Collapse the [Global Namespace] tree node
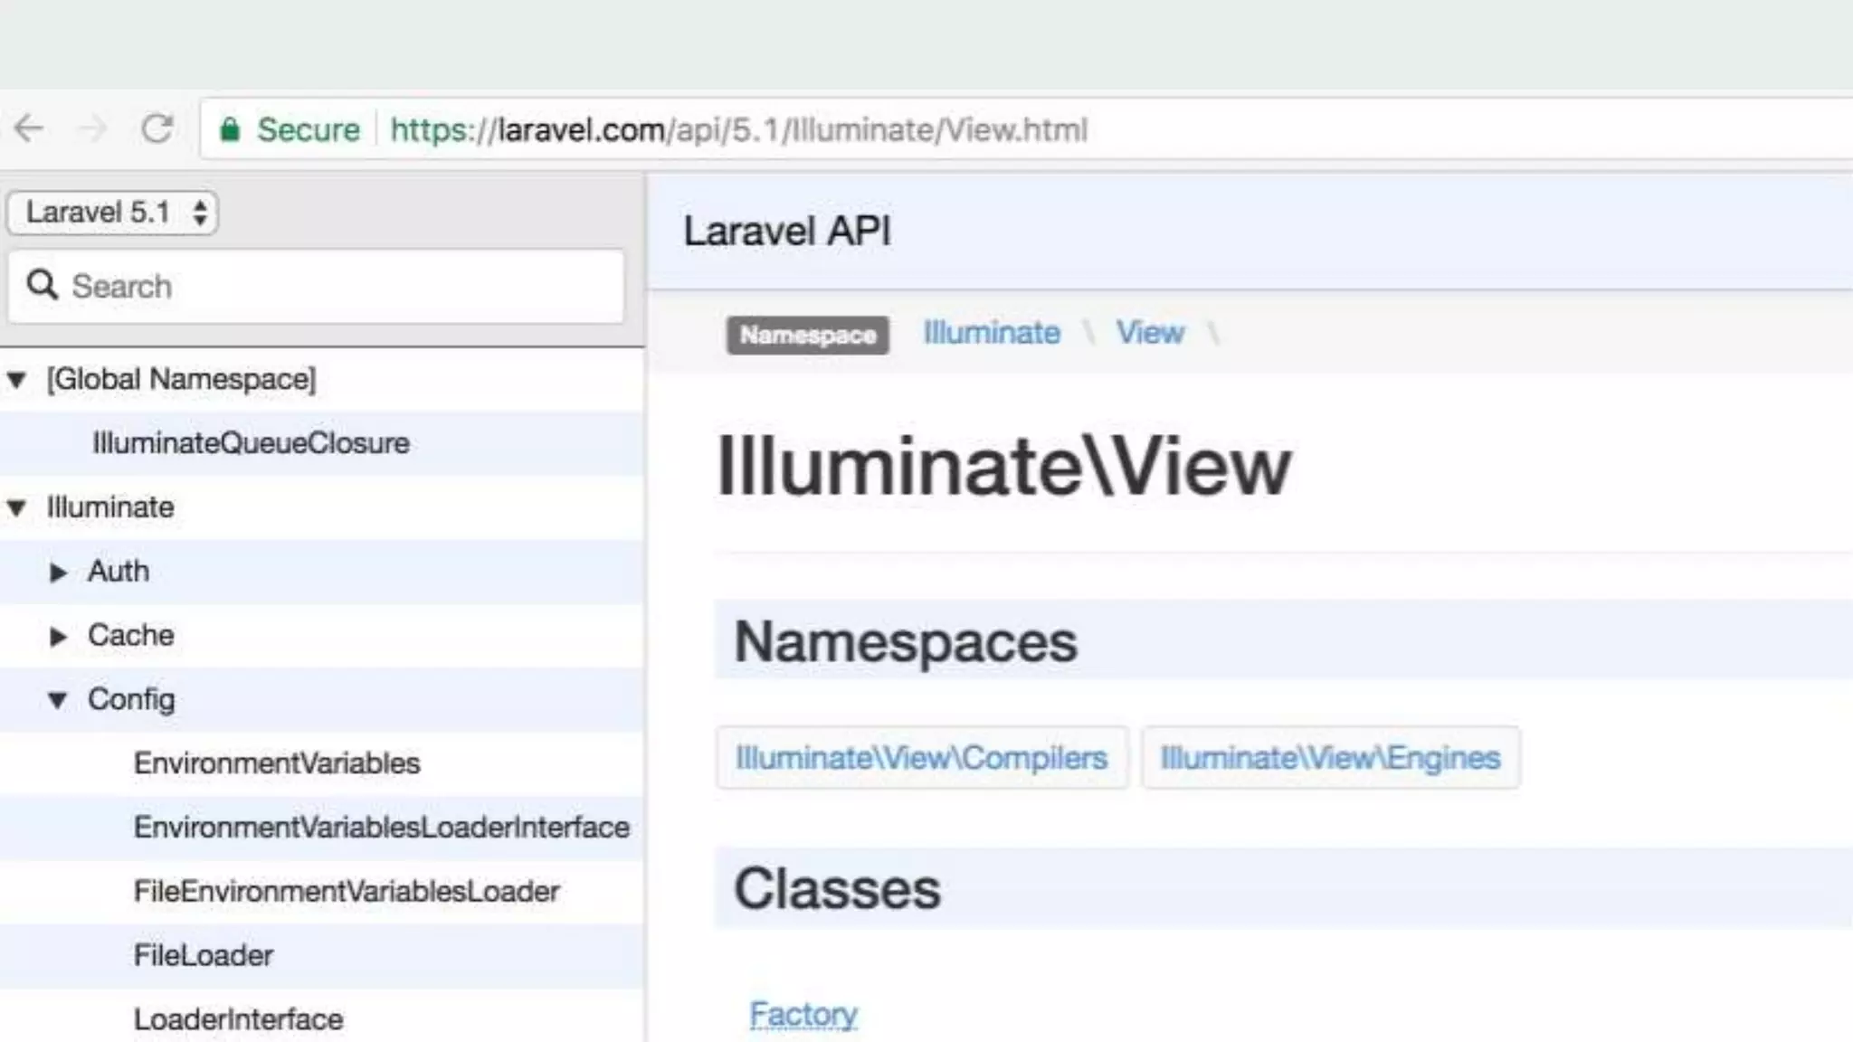The width and height of the screenshot is (1853, 1042). (x=16, y=380)
